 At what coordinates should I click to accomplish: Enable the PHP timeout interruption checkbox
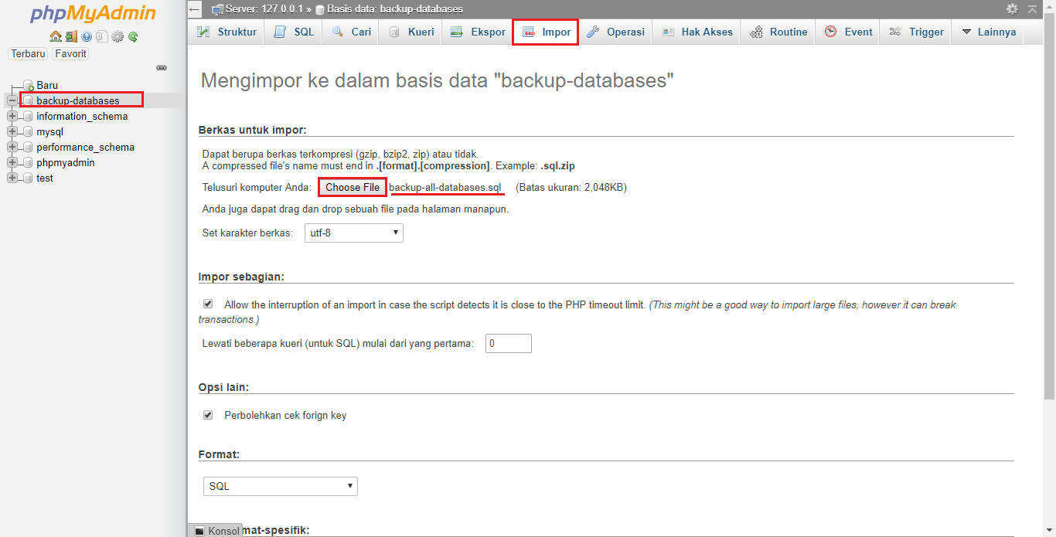[207, 304]
